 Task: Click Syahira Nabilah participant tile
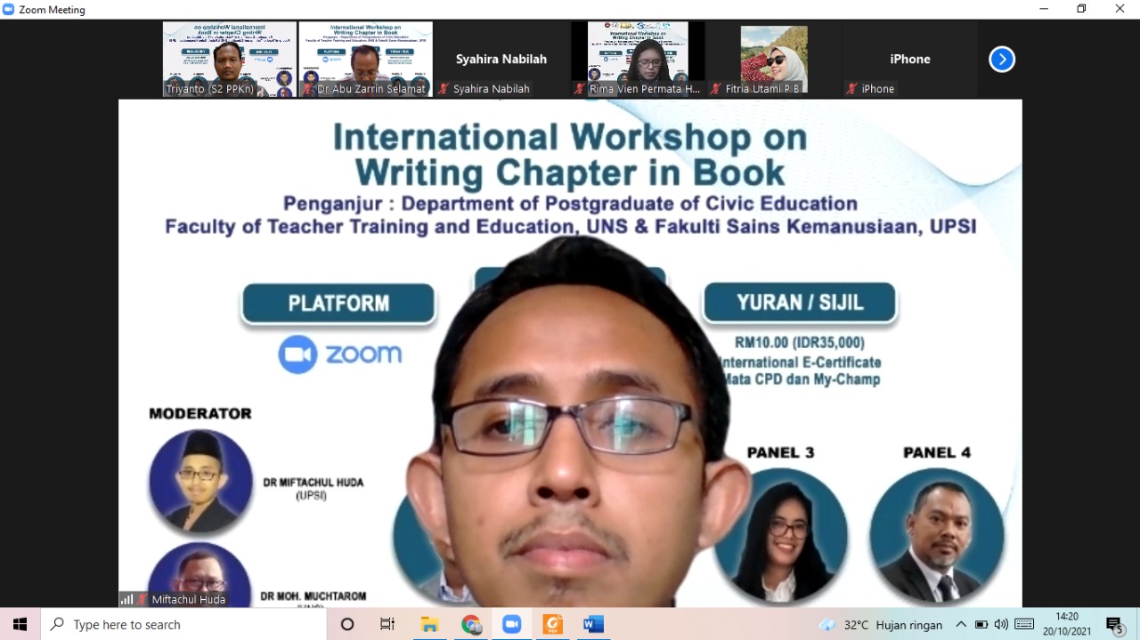click(501, 60)
